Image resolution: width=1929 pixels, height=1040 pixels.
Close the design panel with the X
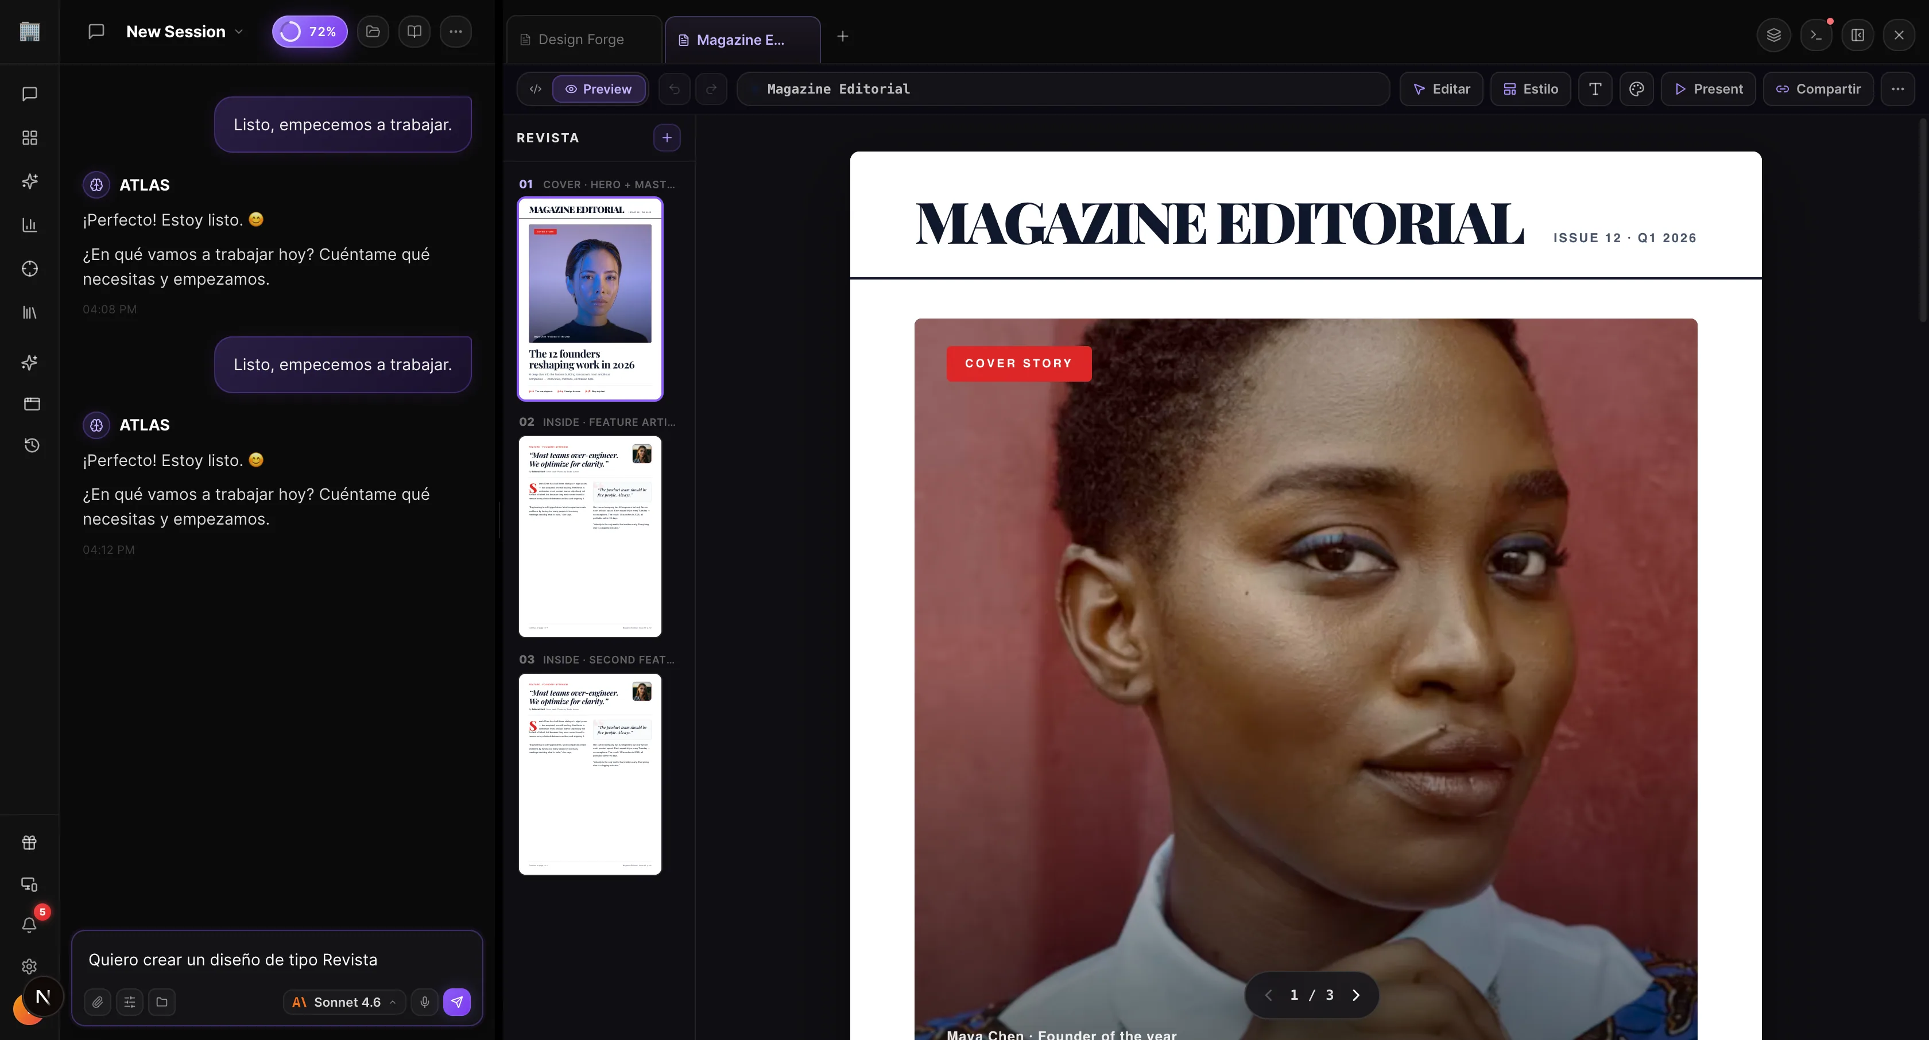1899,34
